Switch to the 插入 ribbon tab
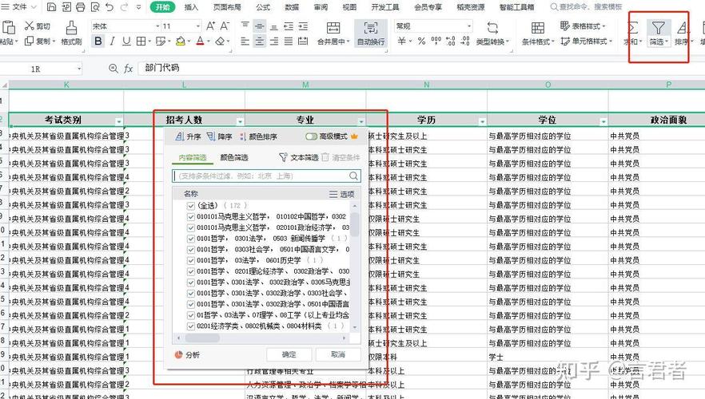 (191, 7)
